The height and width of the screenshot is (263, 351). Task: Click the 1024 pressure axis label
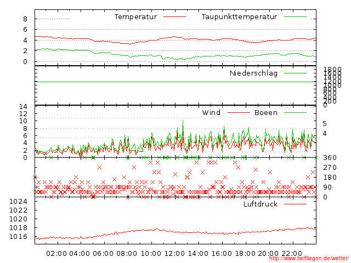18,202
